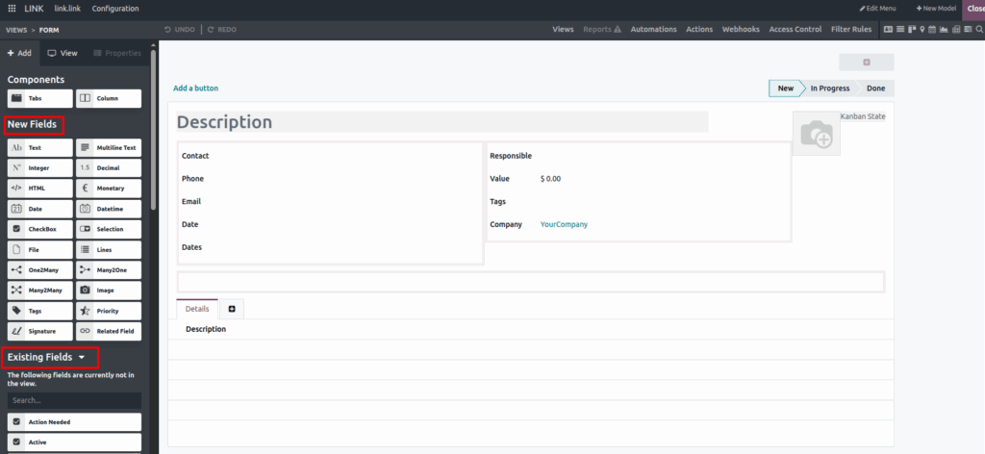
Task: Select the CheckBox new field component
Action: coord(39,230)
